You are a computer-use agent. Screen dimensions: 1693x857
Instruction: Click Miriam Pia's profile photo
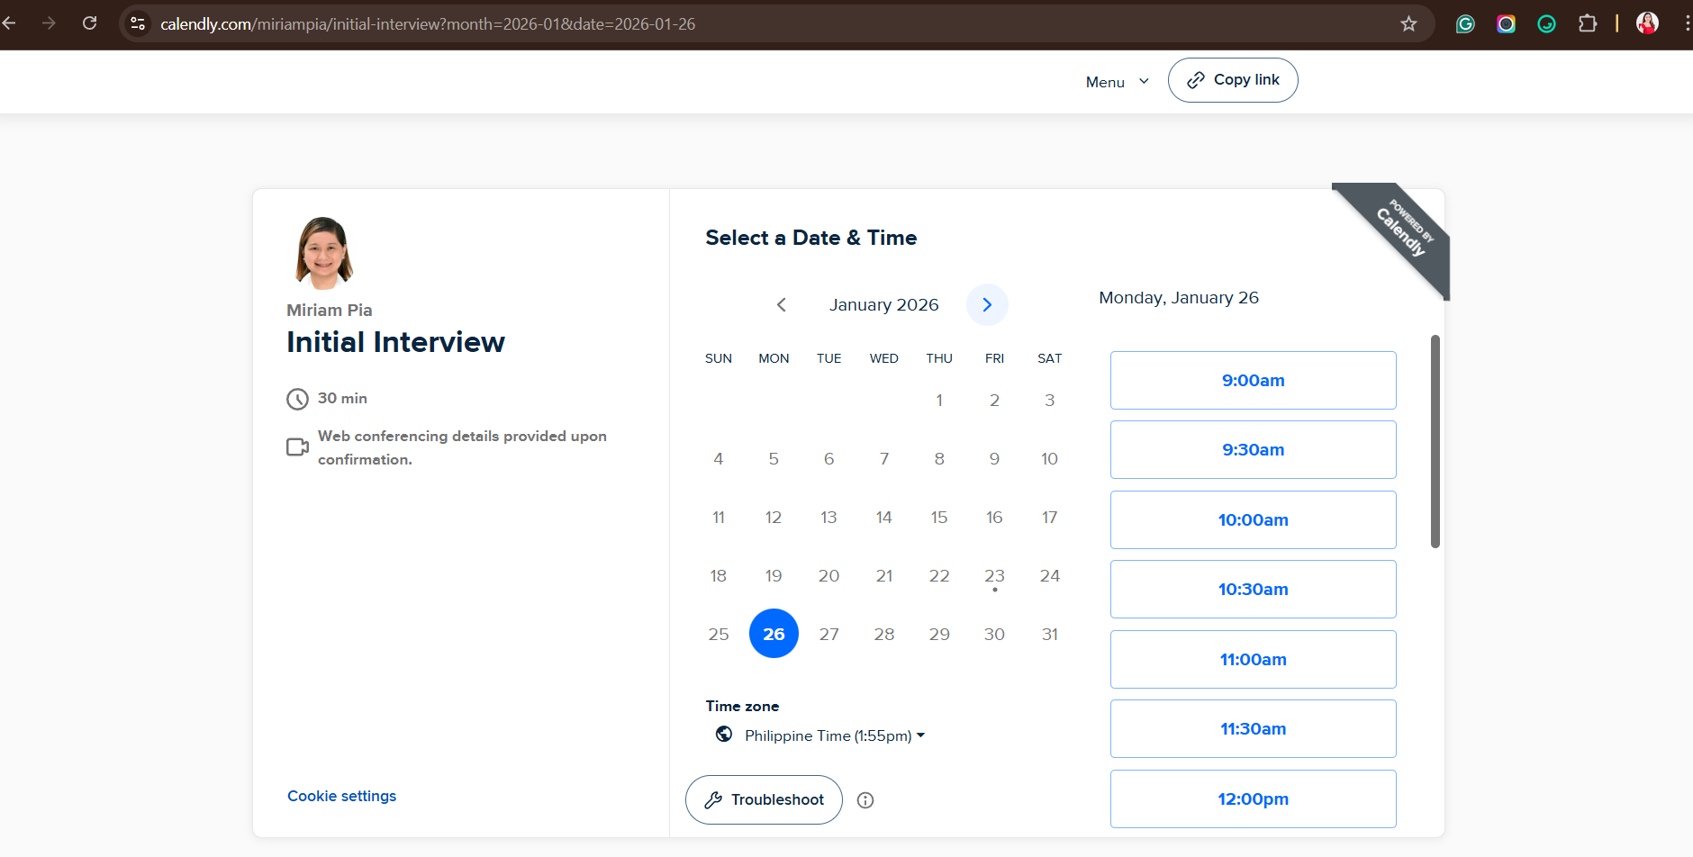coord(324,253)
